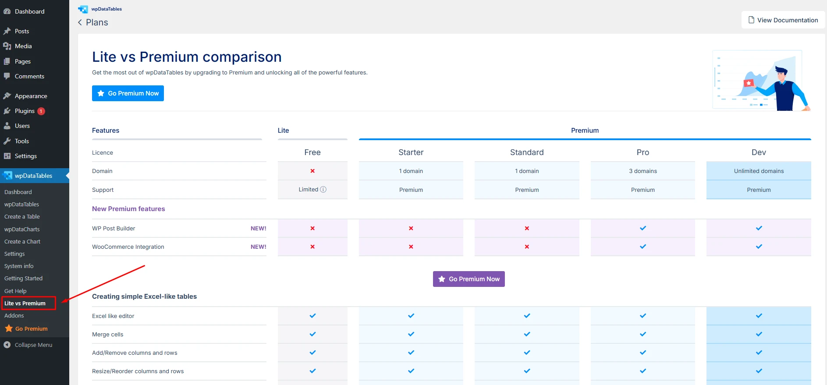827x385 pixels.
Task: Go back using the chevron beside Plans
Action: (80, 22)
